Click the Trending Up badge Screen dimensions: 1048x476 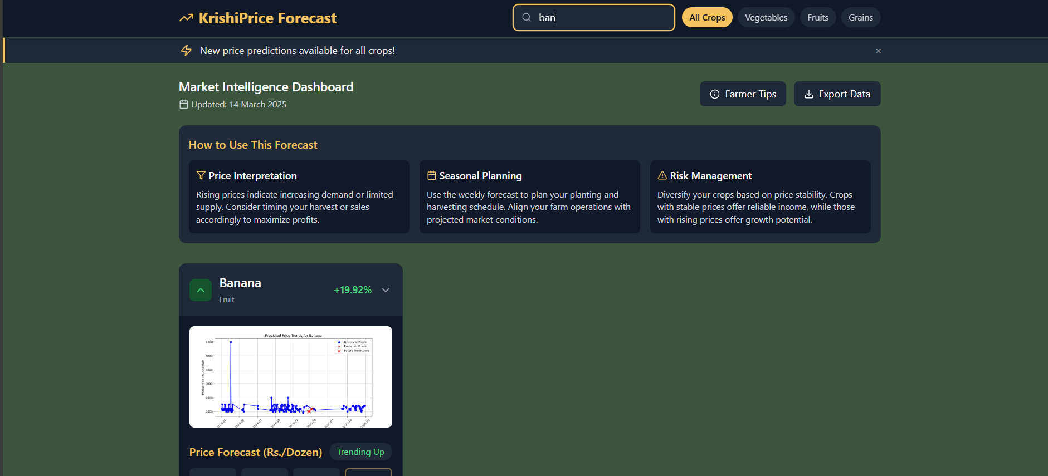[x=360, y=452]
